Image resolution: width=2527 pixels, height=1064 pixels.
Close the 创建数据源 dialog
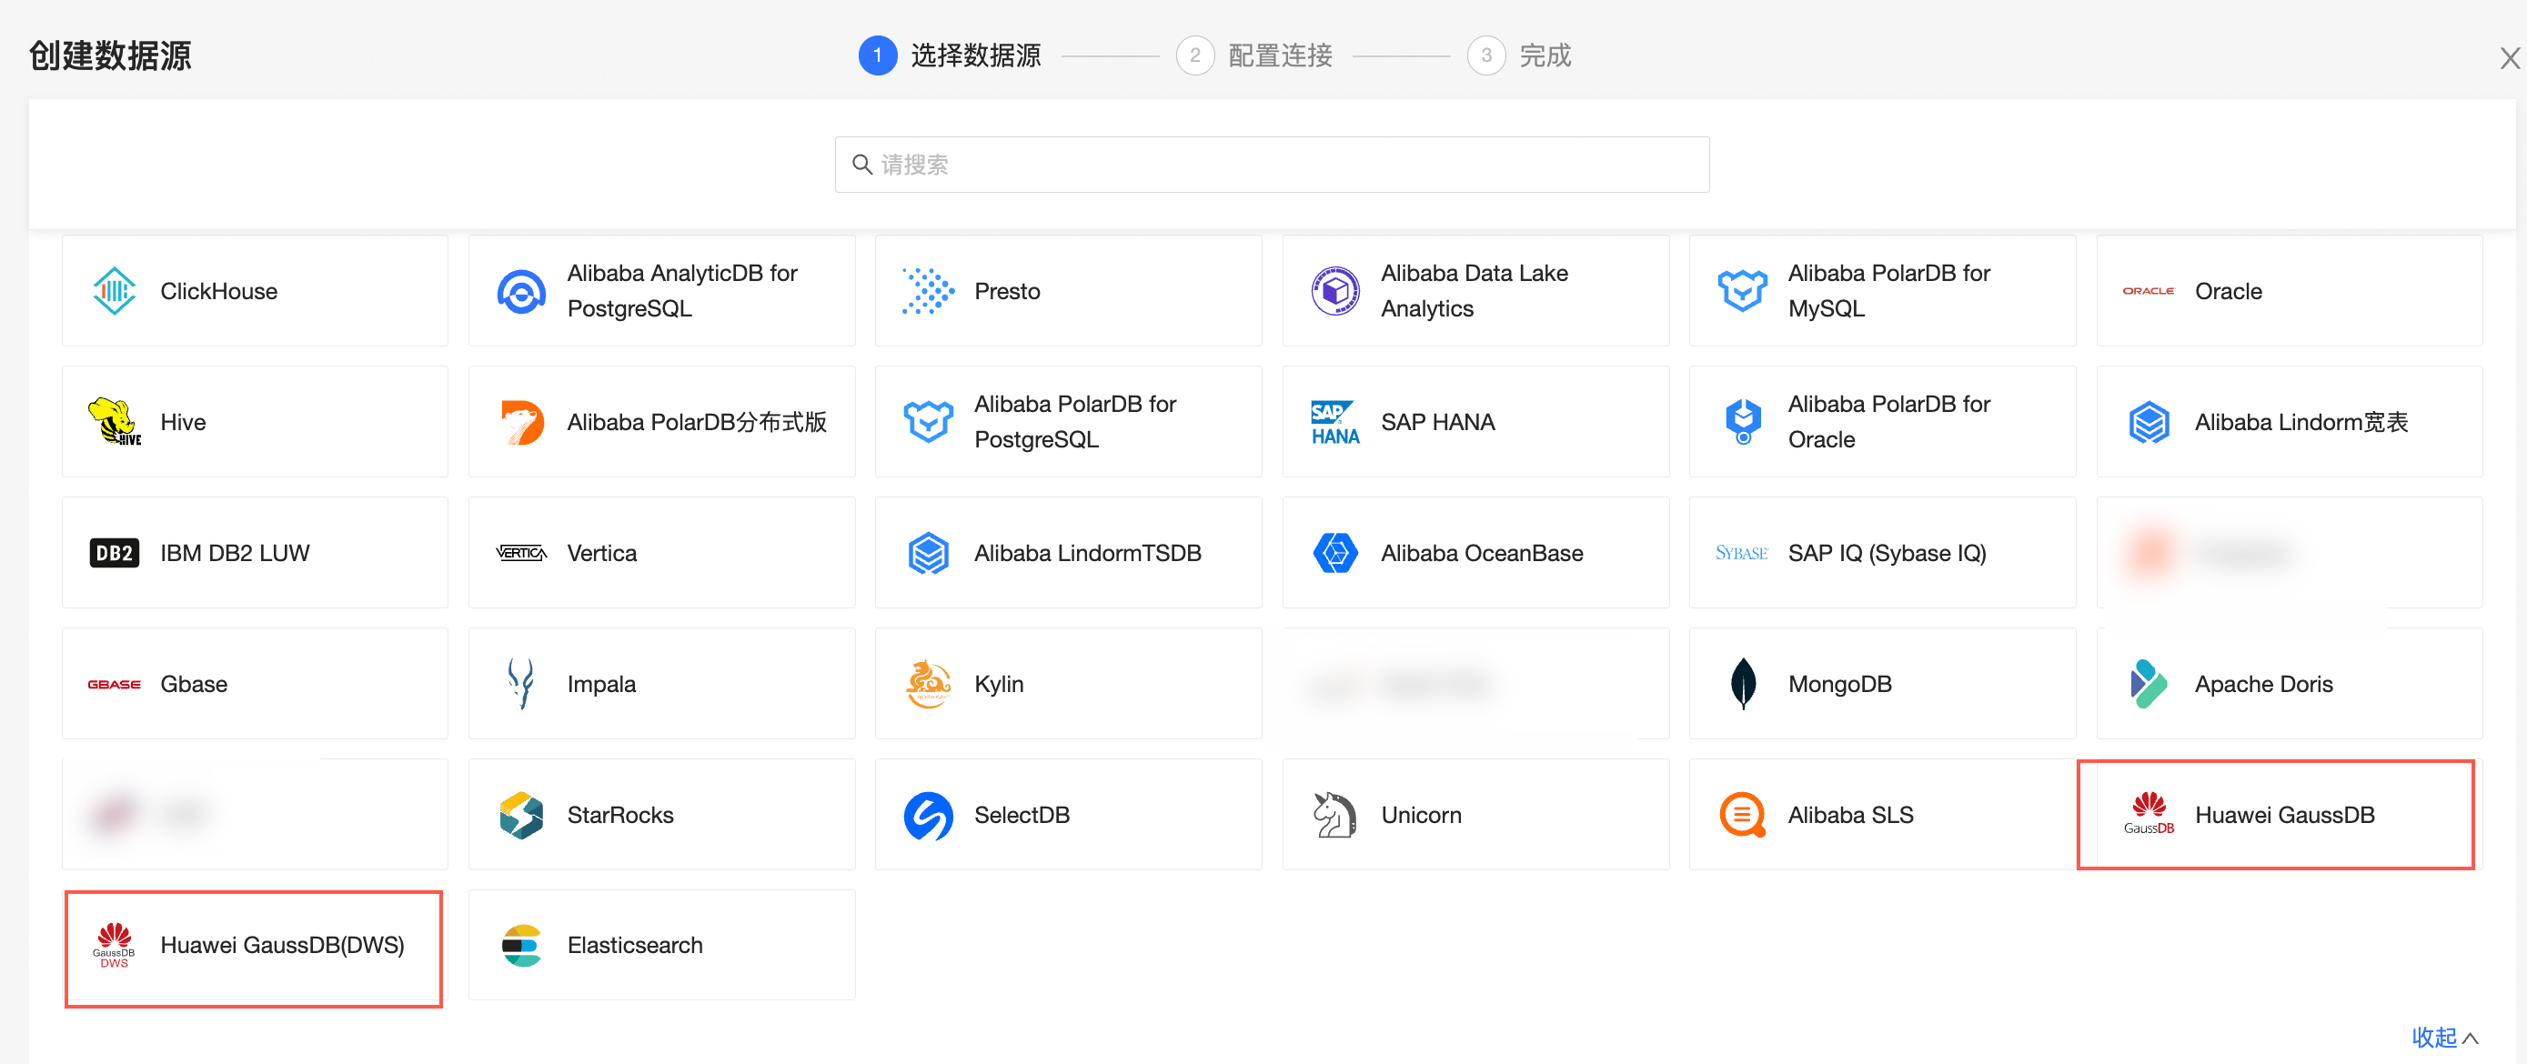pos(2510,59)
